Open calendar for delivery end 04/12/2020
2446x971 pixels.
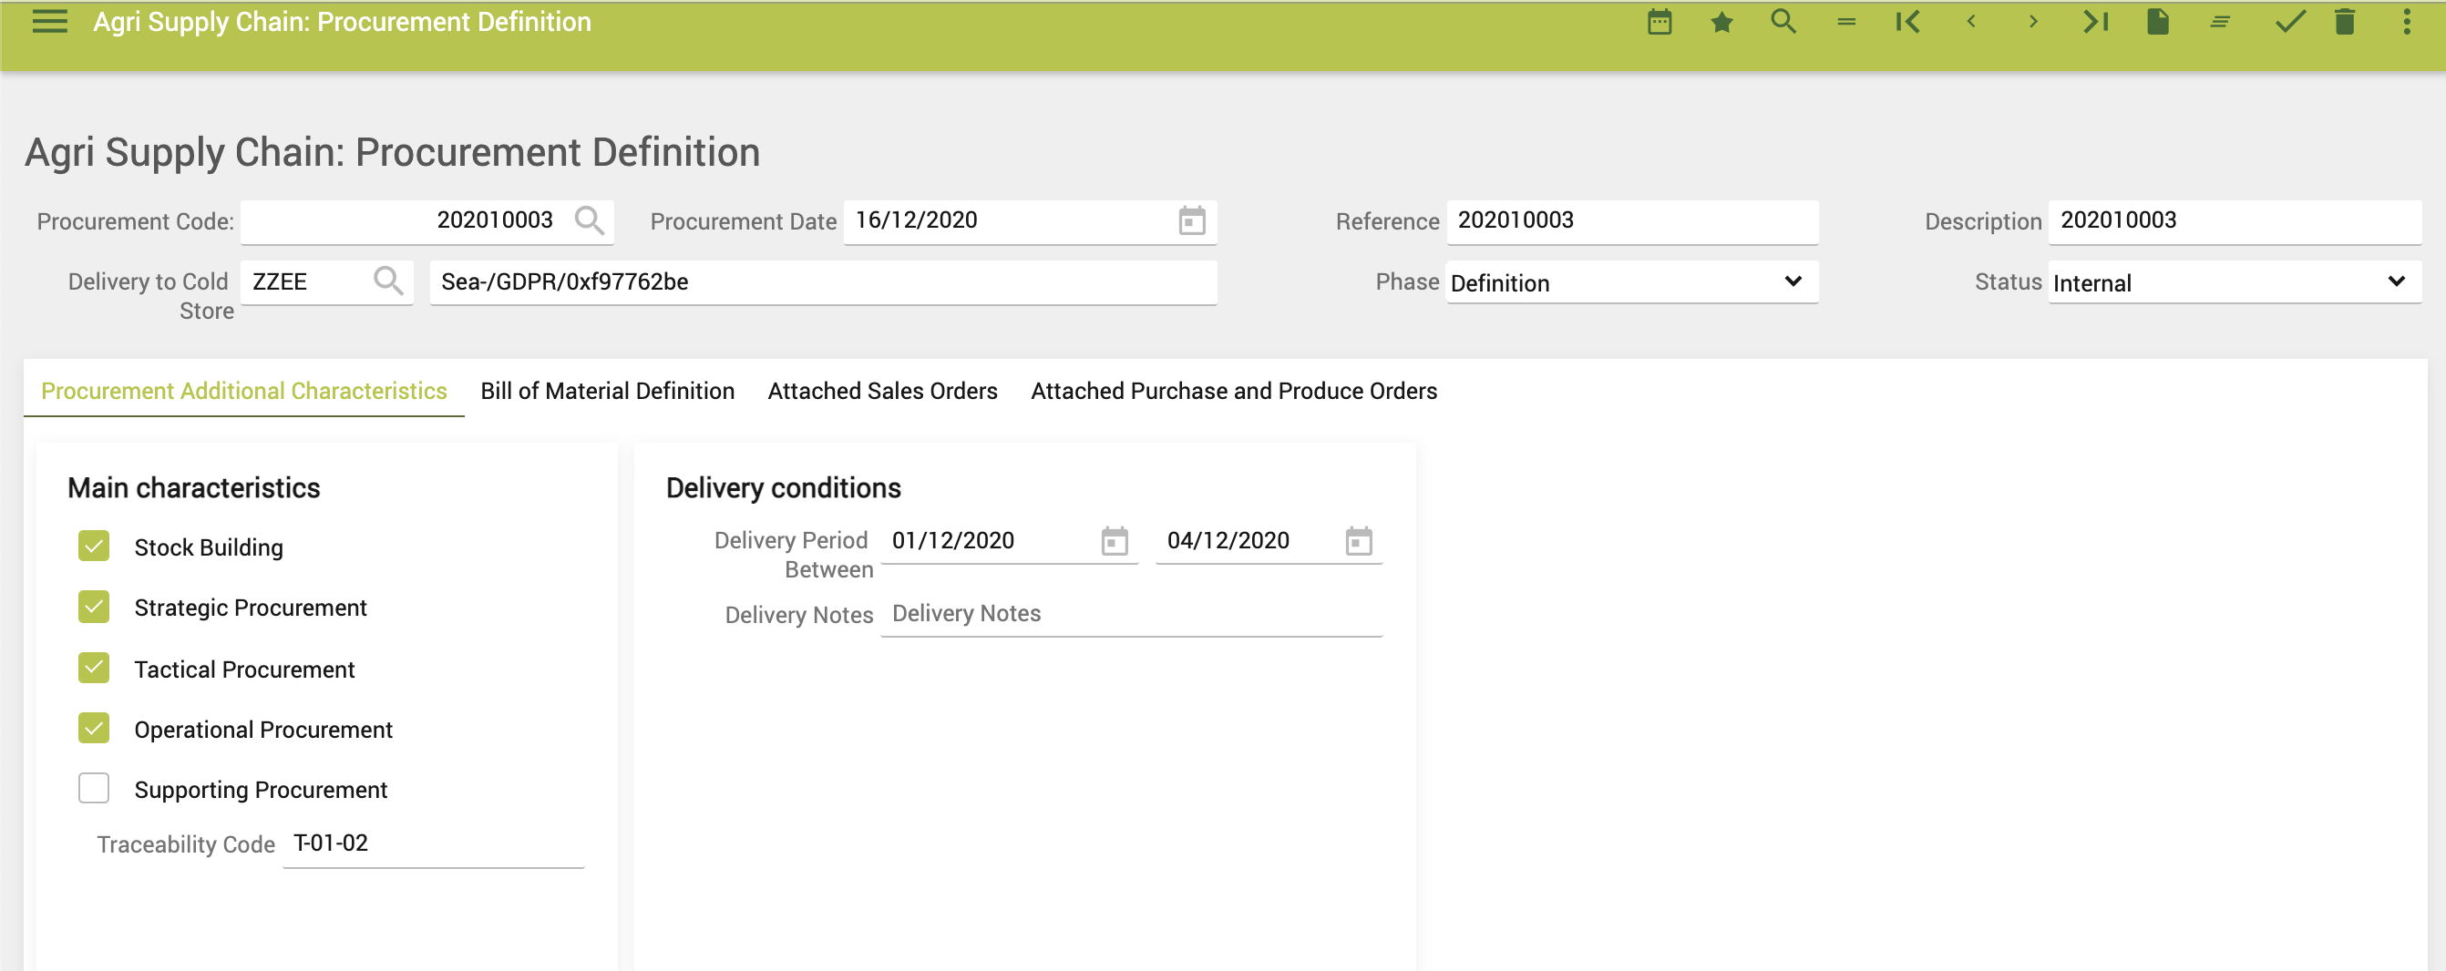(1359, 541)
